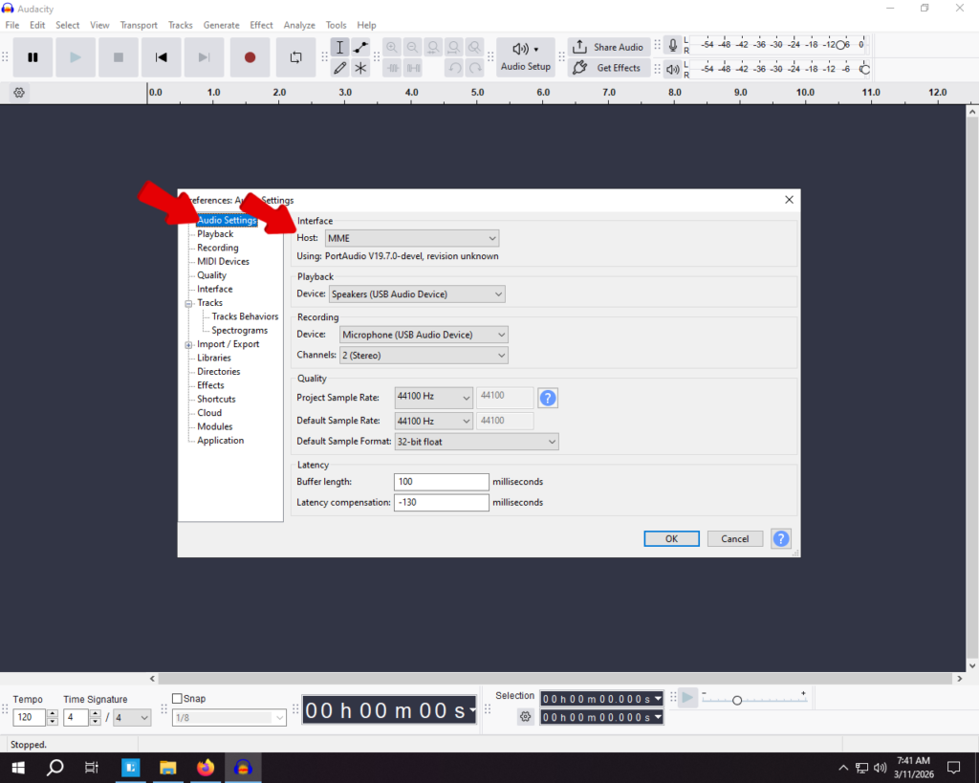
Task: Open the Analyze menu
Action: [299, 25]
